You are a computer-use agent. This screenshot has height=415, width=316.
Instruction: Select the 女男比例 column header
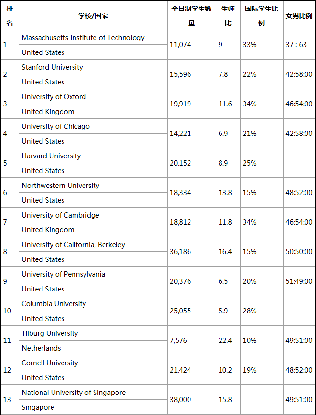[x=299, y=16]
